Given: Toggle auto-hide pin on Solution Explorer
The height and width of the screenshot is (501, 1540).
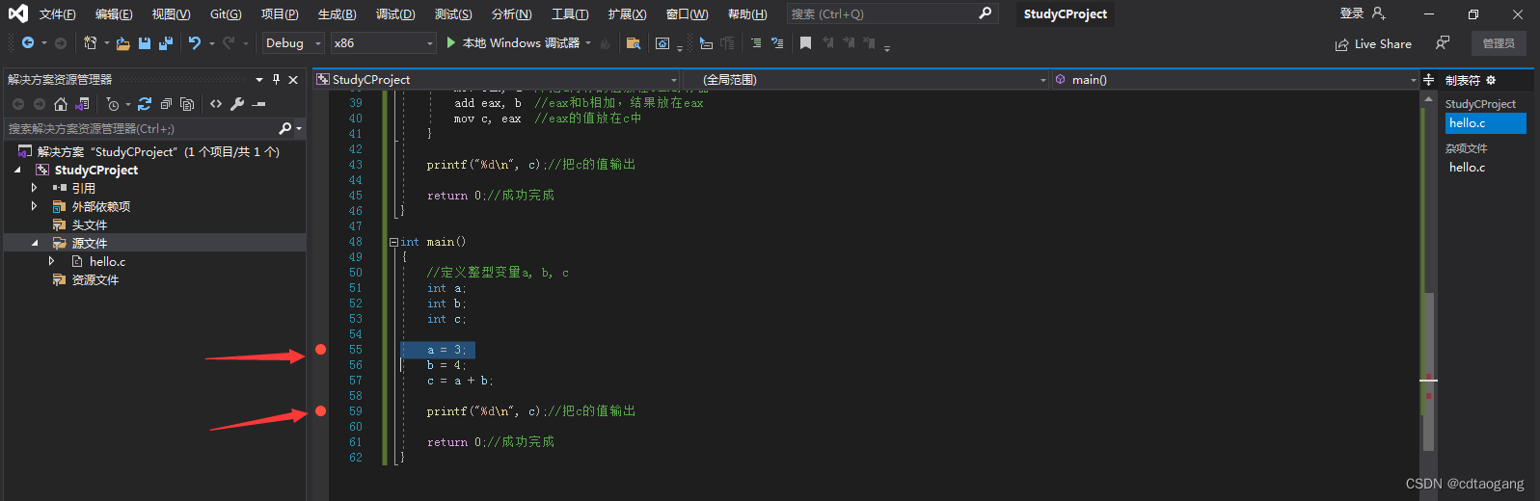Looking at the screenshot, I should (276, 79).
